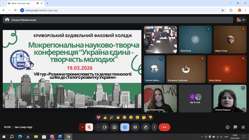The width and height of the screenshot is (249, 140).
Task: Send the heart emoji reaction
Action: 98,118
